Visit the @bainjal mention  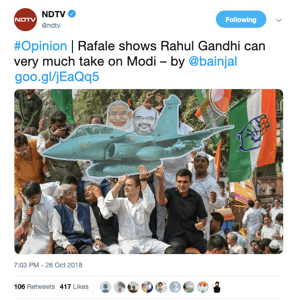tap(213, 62)
